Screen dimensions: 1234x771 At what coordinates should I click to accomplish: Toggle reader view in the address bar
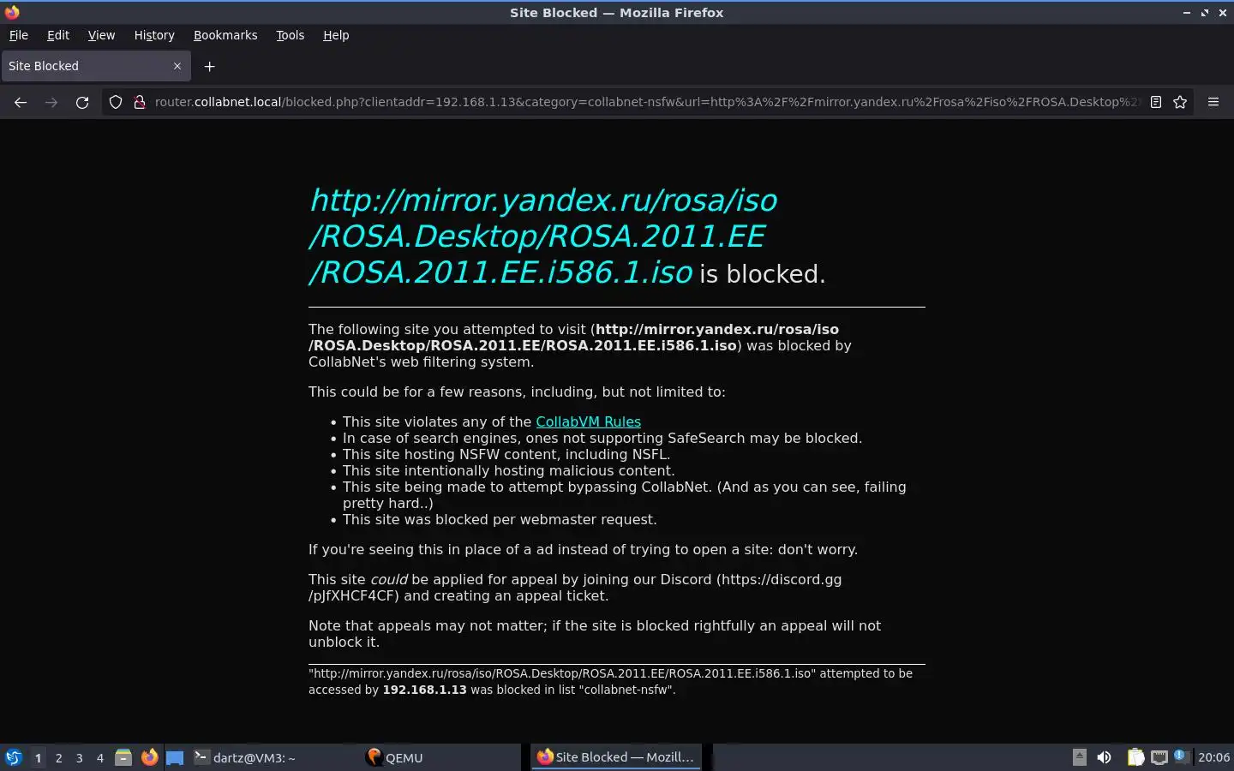point(1155,102)
